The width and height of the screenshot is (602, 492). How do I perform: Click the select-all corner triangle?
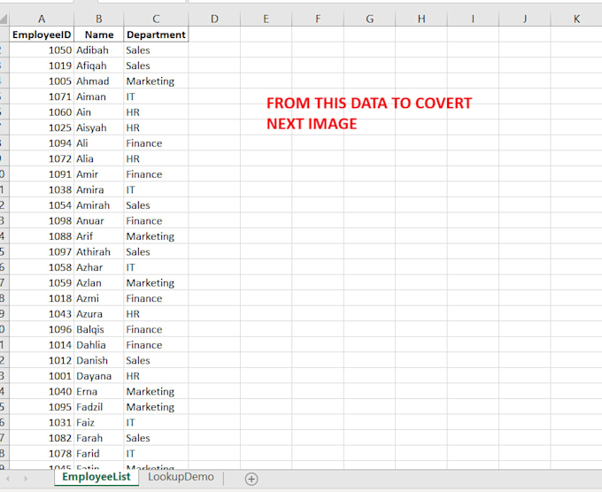[4, 19]
